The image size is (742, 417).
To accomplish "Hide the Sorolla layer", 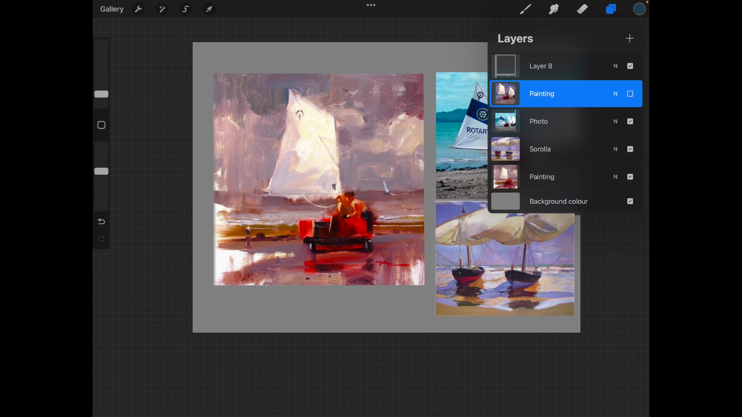I will [630, 149].
